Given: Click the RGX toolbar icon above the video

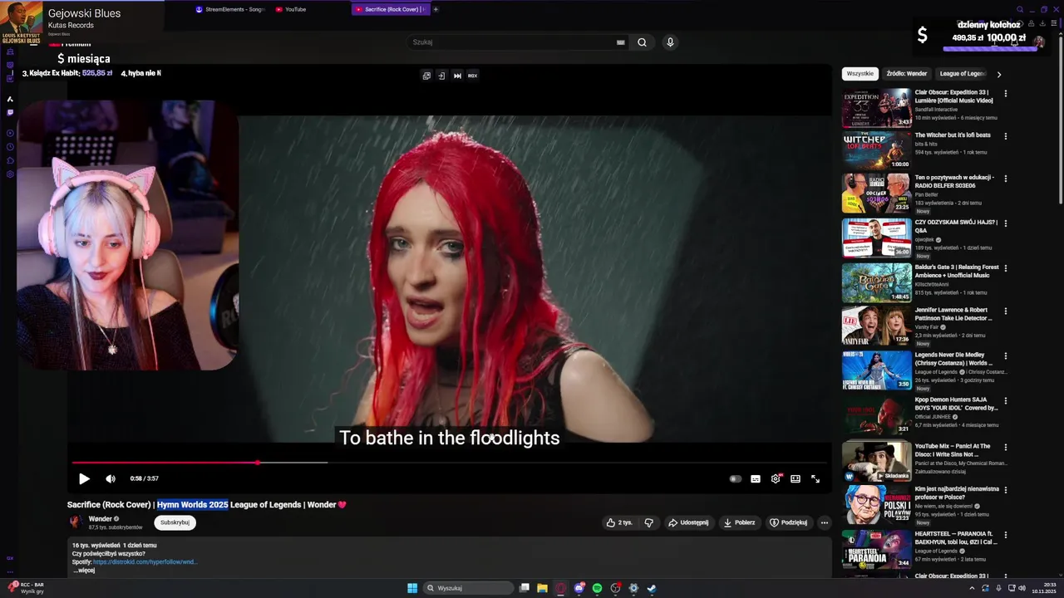Looking at the screenshot, I should [472, 76].
